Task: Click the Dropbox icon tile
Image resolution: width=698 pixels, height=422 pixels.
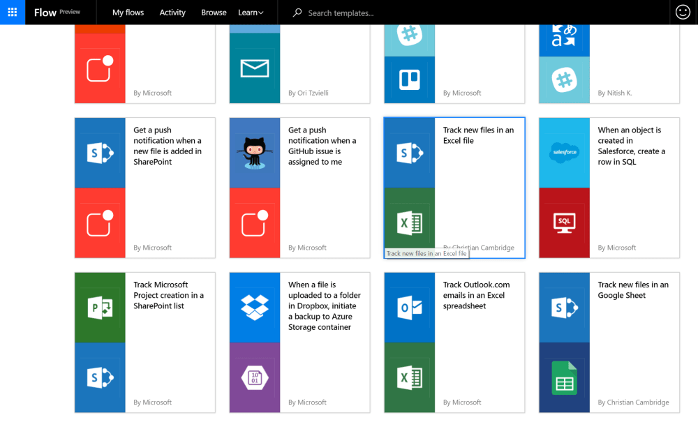Action: coord(255,308)
